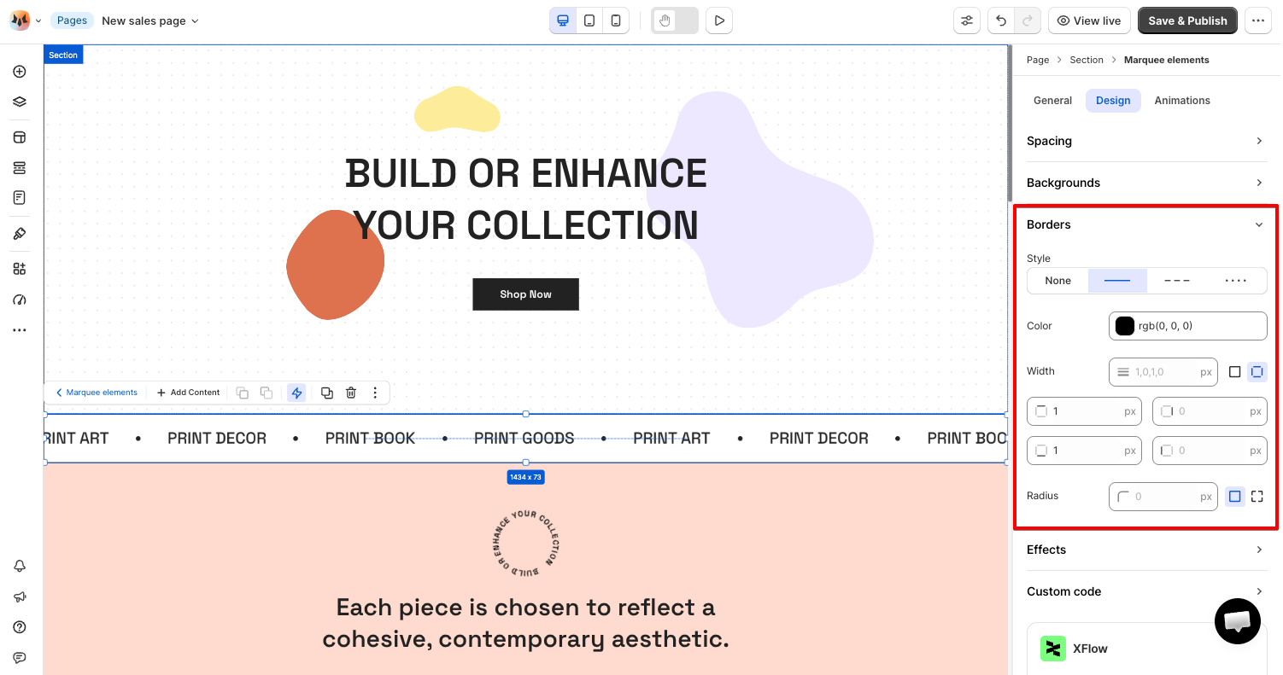Select dashed border style
The width and height of the screenshot is (1283, 675).
pos(1177,281)
